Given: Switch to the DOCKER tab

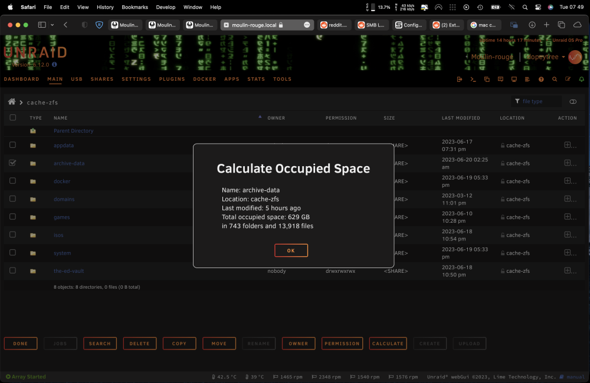Looking at the screenshot, I should click(205, 79).
